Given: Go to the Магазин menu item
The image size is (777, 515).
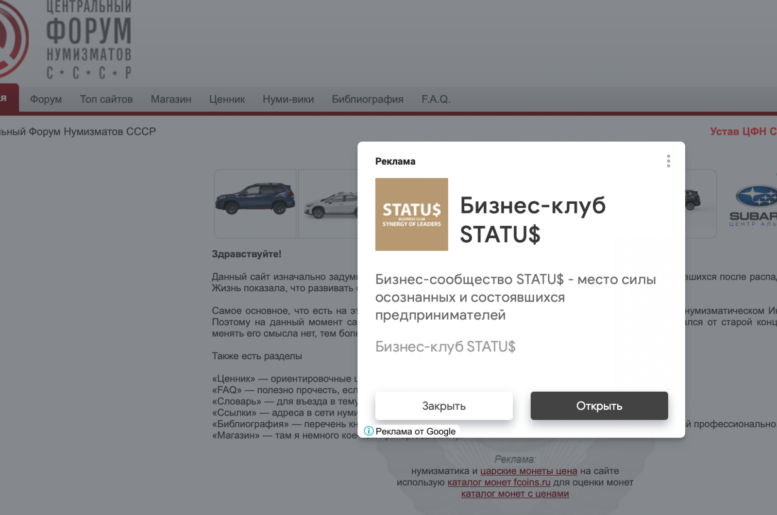Looking at the screenshot, I should 171,99.
